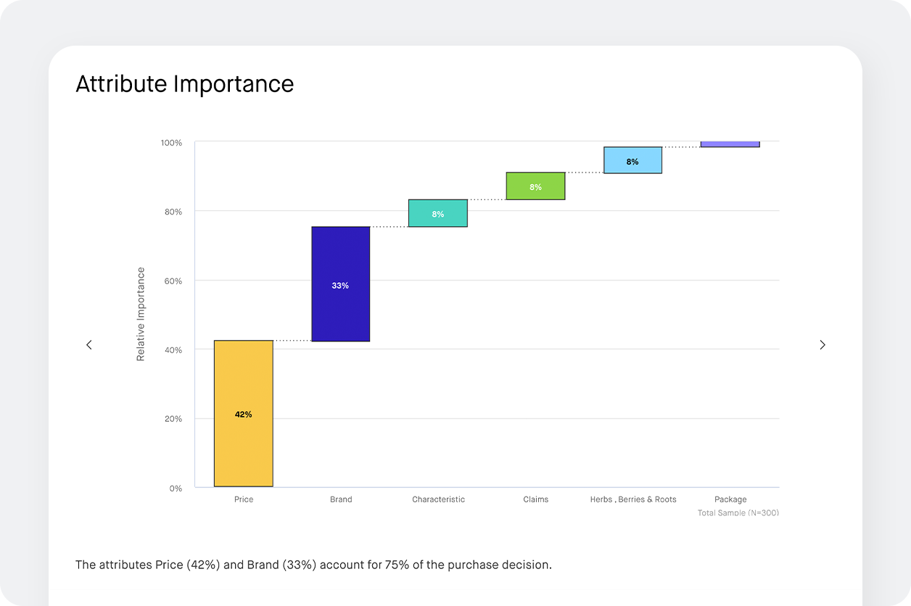This screenshot has height=606, width=911.
Task: Click the purple Package bar at the top
Action: coord(730,144)
